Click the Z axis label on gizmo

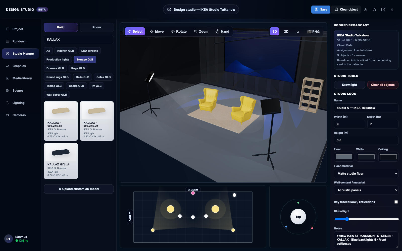pyautogui.click(x=286, y=227)
